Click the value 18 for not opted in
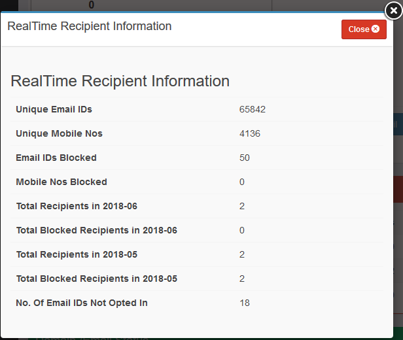 [245, 303]
